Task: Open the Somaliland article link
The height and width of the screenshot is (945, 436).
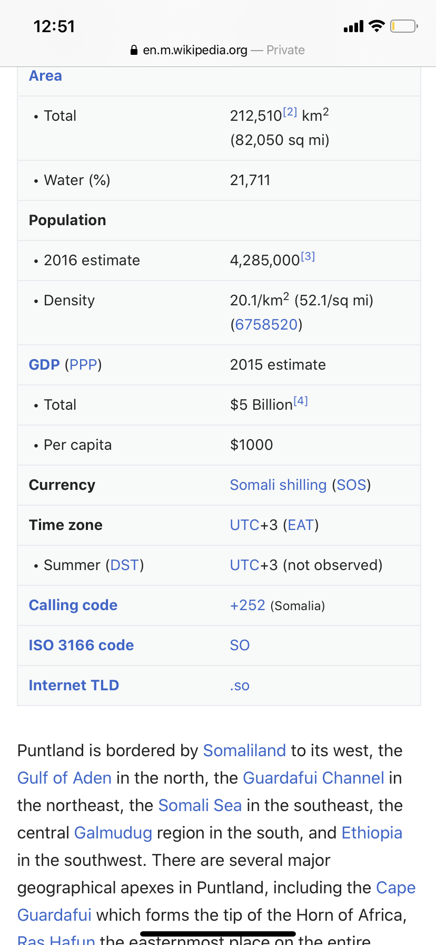Action: pyautogui.click(x=244, y=750)
